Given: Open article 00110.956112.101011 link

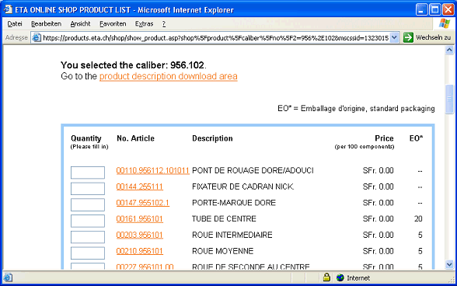Looking at the screenshot, I should [x=152, y=170].
